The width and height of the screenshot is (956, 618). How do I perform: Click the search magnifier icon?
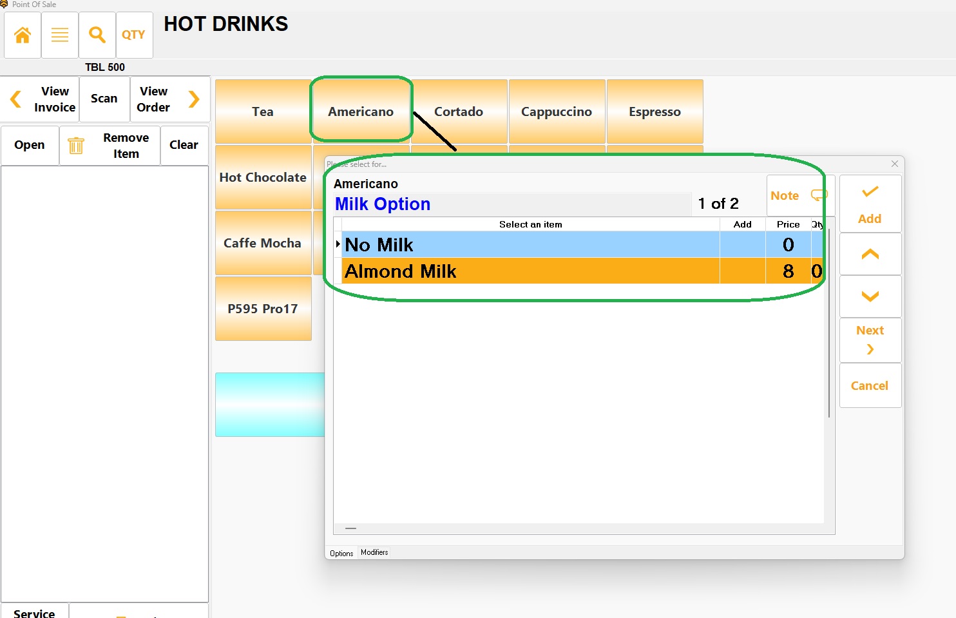97,35
